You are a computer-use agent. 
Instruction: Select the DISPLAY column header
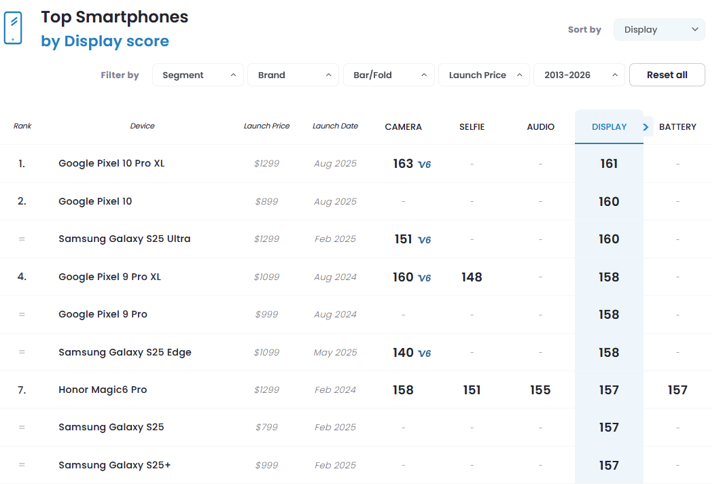609,127
